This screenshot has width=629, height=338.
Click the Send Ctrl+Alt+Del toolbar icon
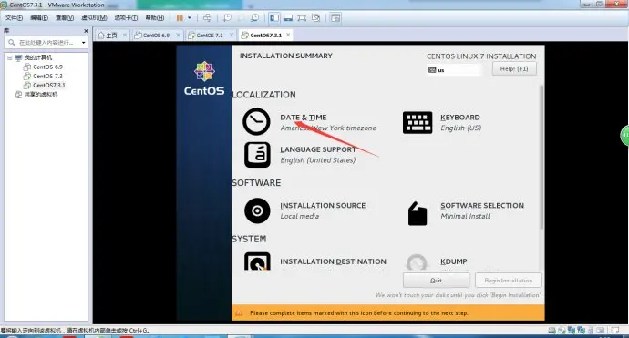pyautogui.click(x=207, y=17)
